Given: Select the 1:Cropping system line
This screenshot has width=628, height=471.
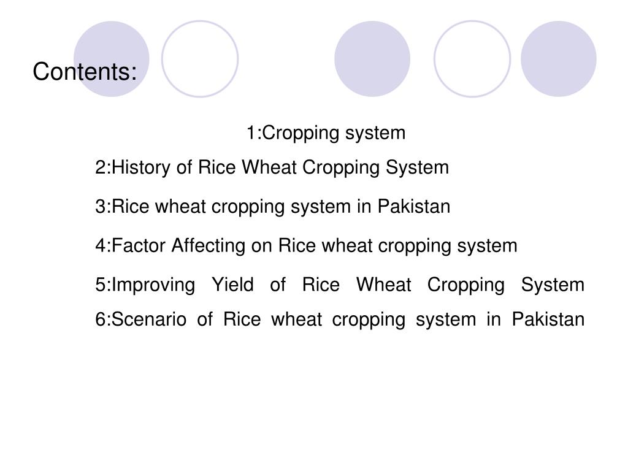Looking at the screenshot, I should (326, 133).
